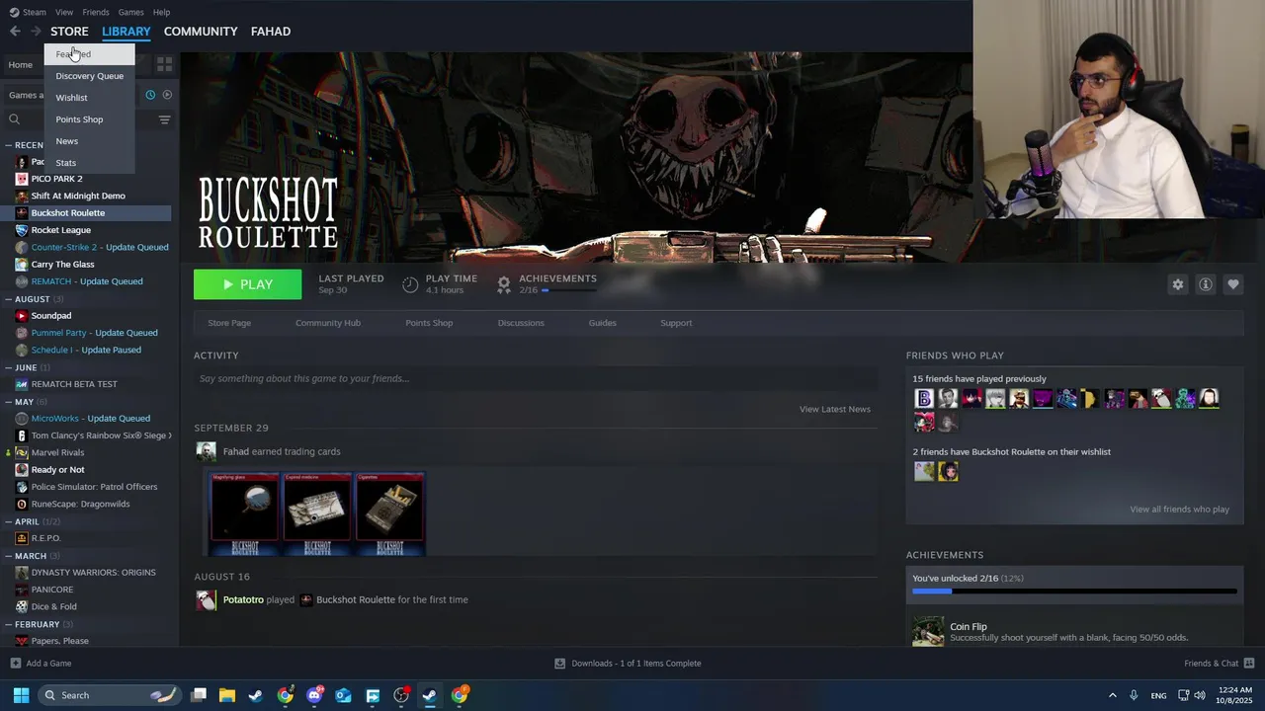Toggle the ready-to-play filter icon
This screenshot has width=1265, height=711.
167,95
